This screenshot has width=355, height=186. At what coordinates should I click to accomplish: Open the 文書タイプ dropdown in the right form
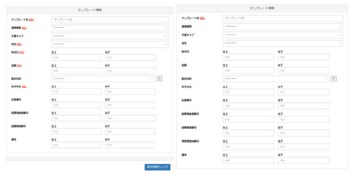283,35
